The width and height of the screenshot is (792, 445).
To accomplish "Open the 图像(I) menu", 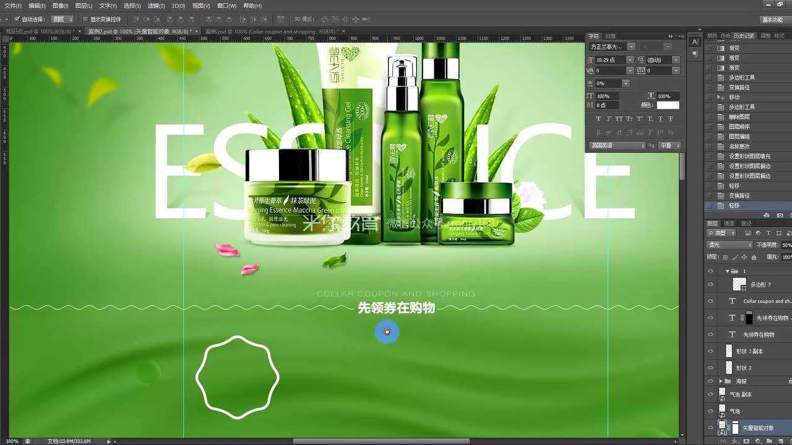I will pos(60,6).
